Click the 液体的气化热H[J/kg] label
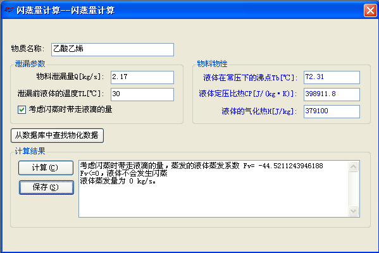379x253 pixels. [x=259, y=111]
